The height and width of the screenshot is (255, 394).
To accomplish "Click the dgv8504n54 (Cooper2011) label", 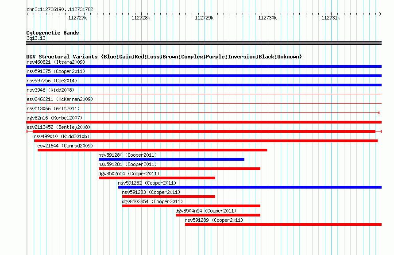I will click(206, 211).
